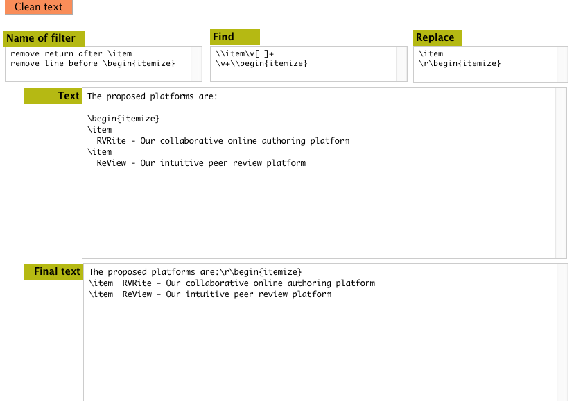Click the scrollbar of the Find box
The image size is (574, 404).
pyautogui.click(x=401, y=64)
